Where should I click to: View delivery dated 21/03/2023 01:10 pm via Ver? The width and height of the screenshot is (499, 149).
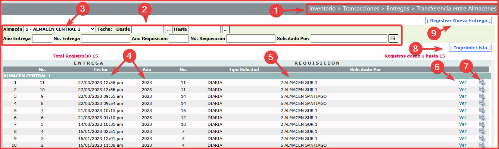[x=463, y=118]
